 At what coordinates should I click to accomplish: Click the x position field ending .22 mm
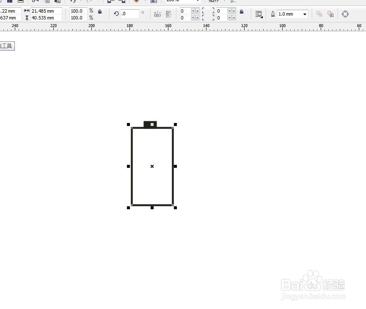click(x=10, y=11)
